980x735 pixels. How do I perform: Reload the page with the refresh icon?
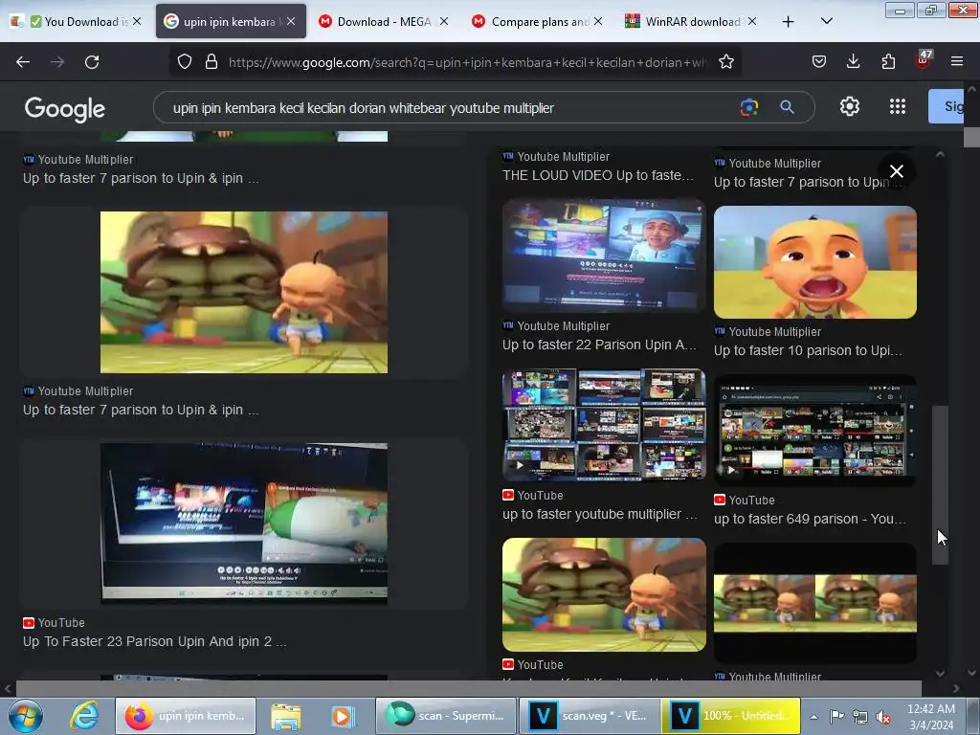(x=92, y=62)
